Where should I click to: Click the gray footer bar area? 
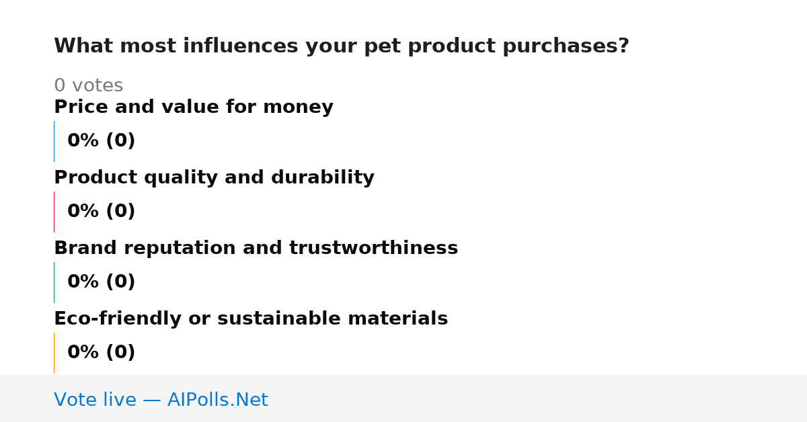(403, 398)
